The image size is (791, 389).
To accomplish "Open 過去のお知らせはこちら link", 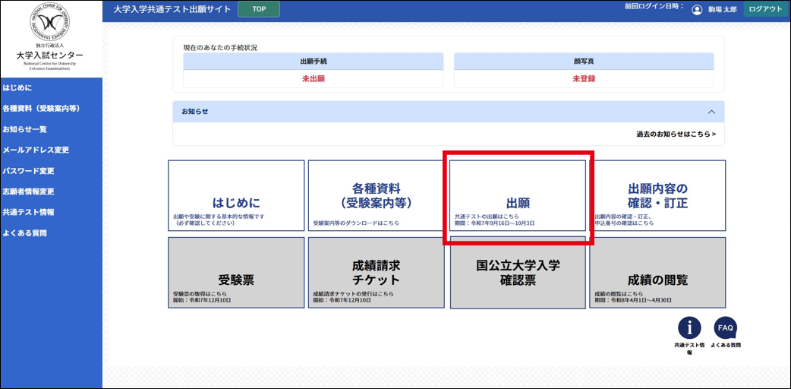I will click(675, 134).
